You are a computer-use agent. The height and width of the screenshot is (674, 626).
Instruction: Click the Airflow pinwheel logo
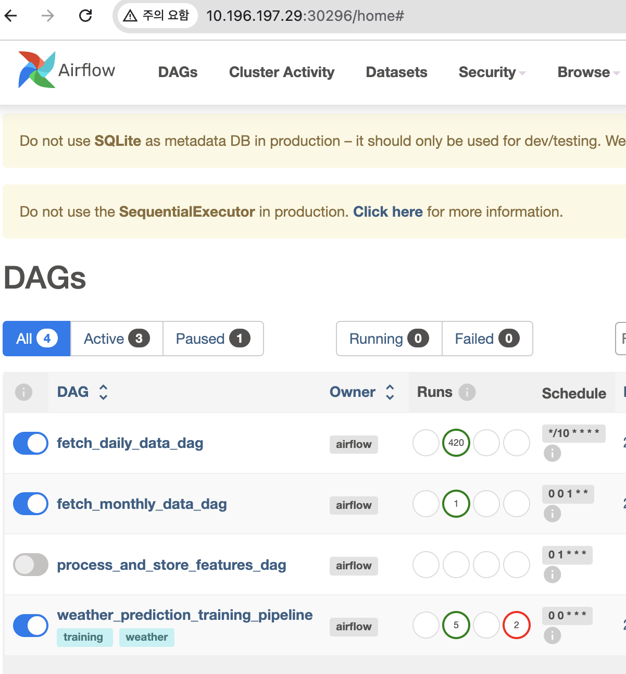click(36, 70)
